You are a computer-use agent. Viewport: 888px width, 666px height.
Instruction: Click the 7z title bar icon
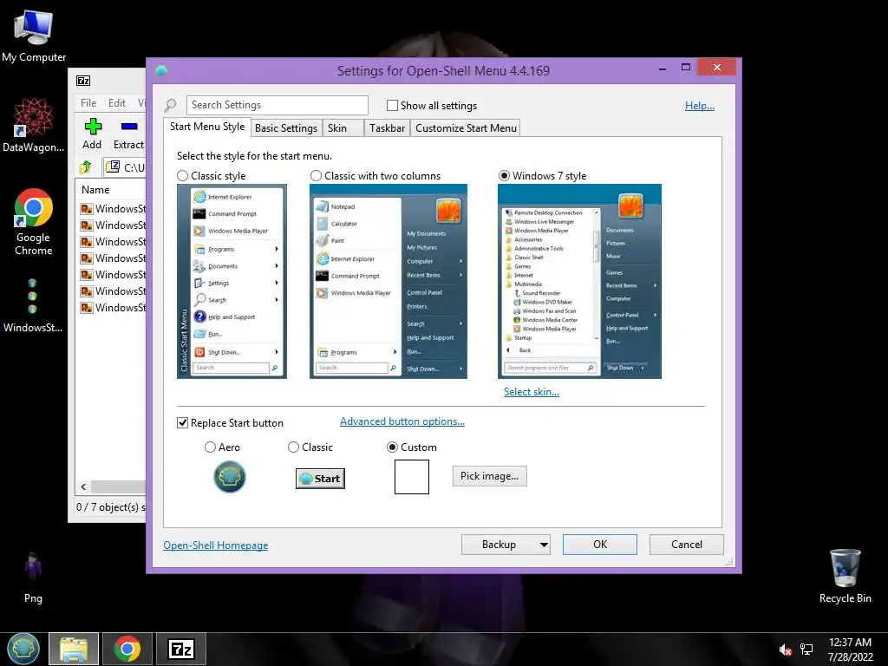[x=83, y=81]
